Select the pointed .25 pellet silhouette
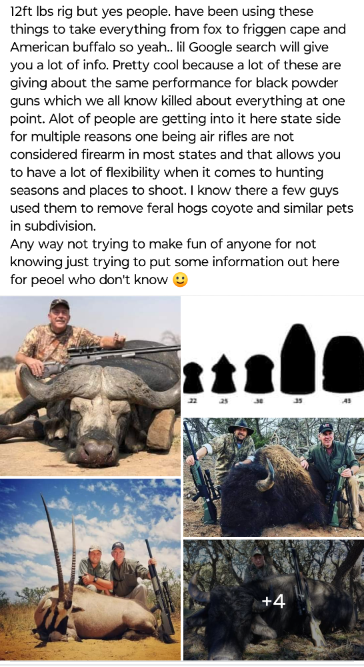The width and height of the screenshot is (364, 667). click(x=223, y=373)
